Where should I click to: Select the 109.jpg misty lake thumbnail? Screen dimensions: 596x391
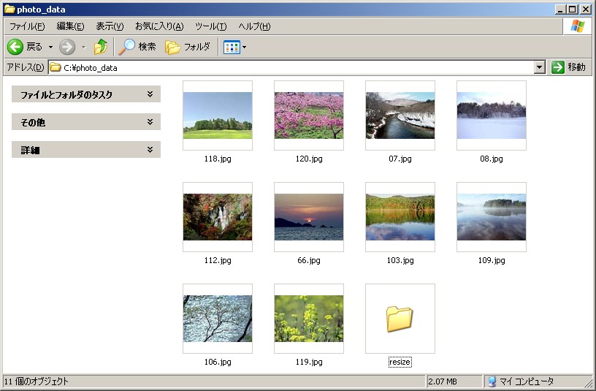click(x=491, y=217)
